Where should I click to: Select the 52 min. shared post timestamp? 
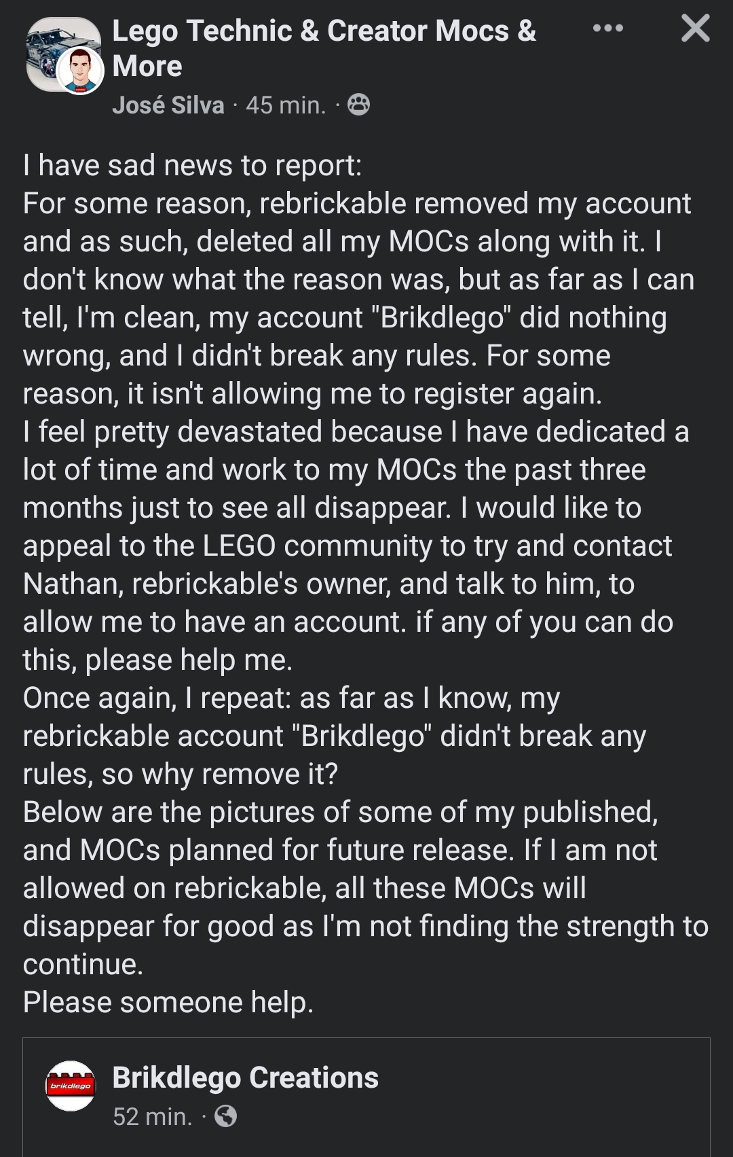click(153, 1116)
